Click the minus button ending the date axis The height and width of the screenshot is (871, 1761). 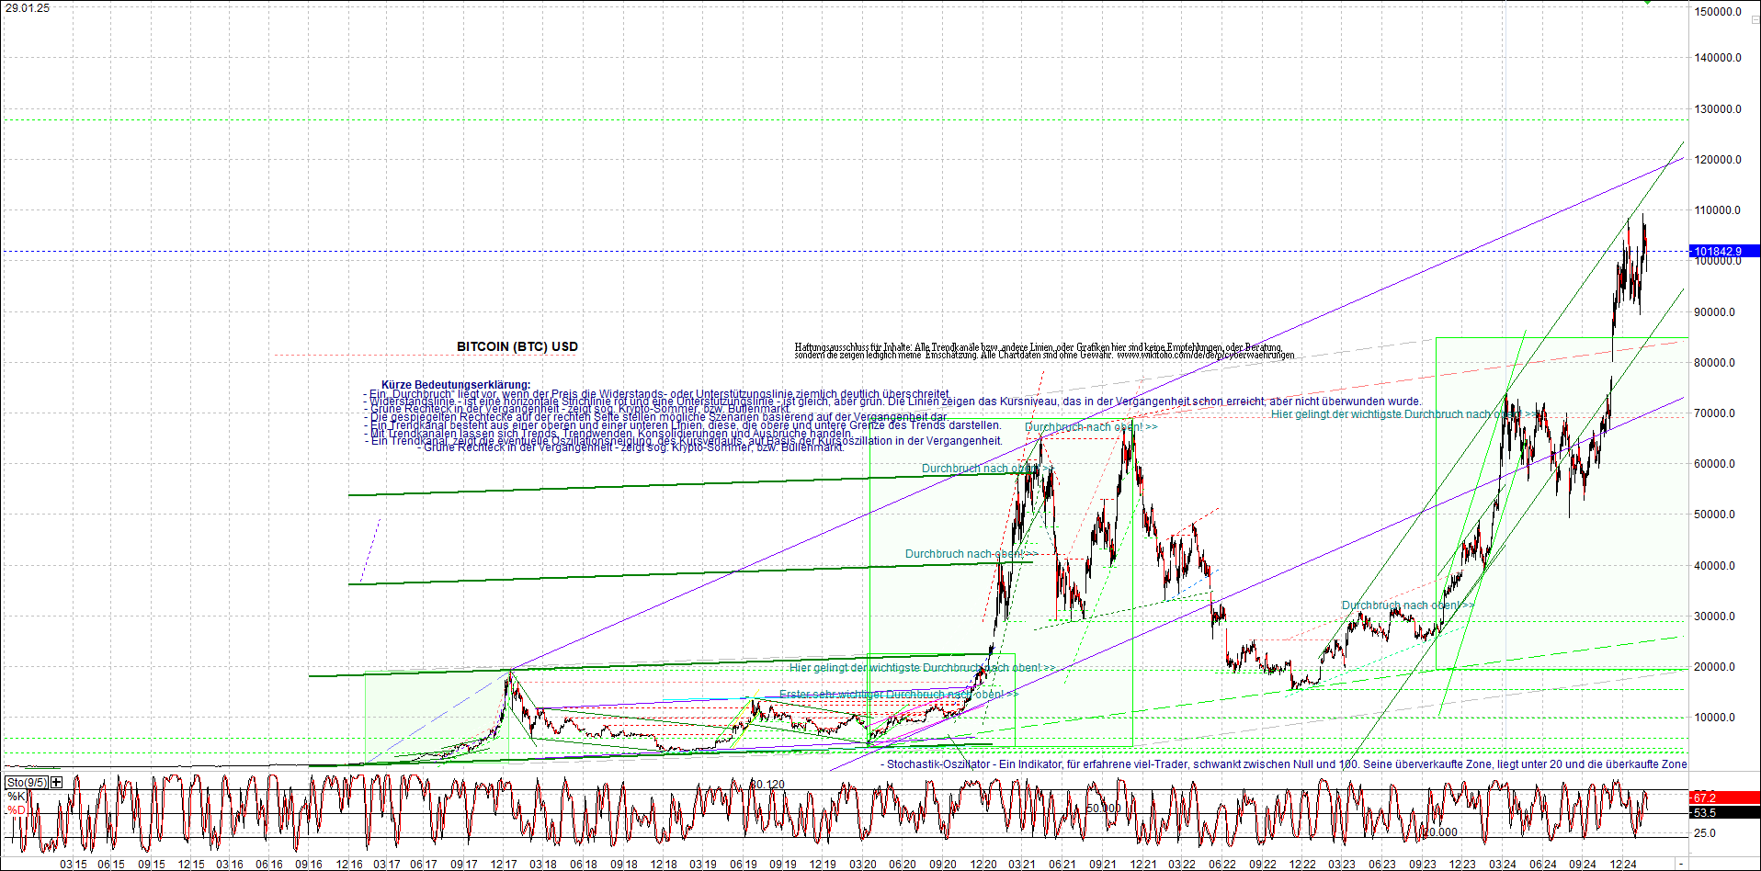pos(1681,864)
